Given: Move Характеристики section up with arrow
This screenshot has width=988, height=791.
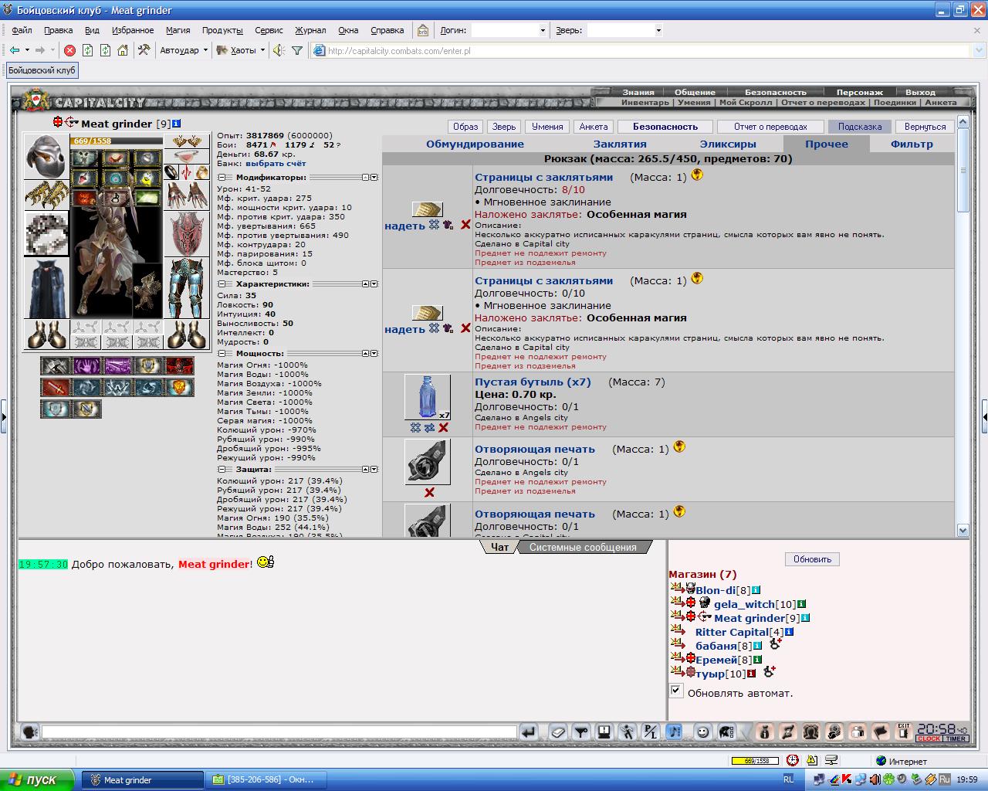Looking at the screenshot, I should point(366,283).
